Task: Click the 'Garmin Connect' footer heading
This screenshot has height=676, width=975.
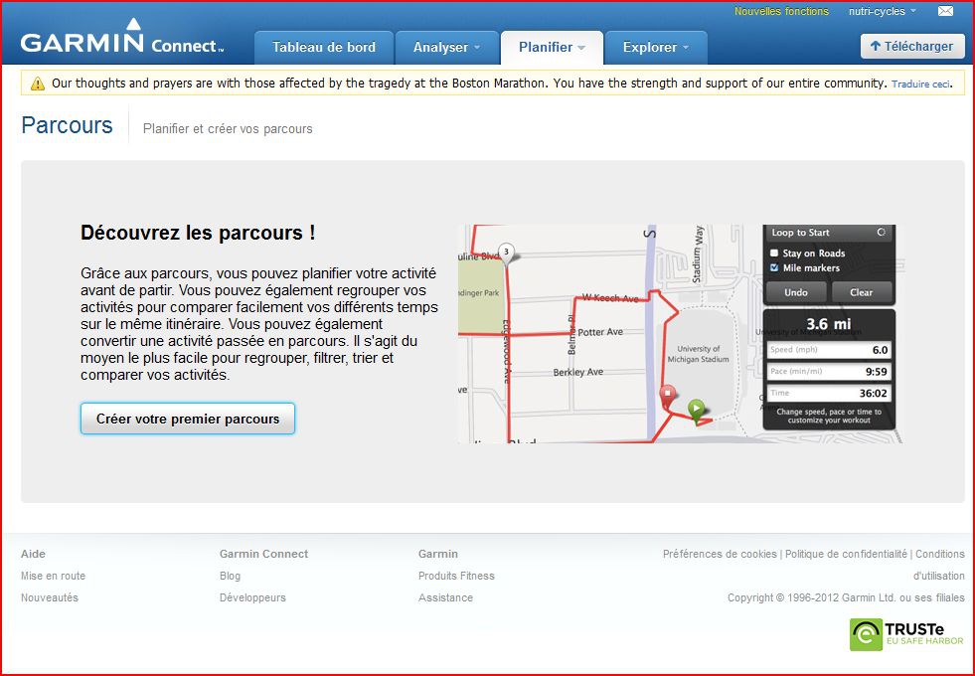Action: click(263, 554)
